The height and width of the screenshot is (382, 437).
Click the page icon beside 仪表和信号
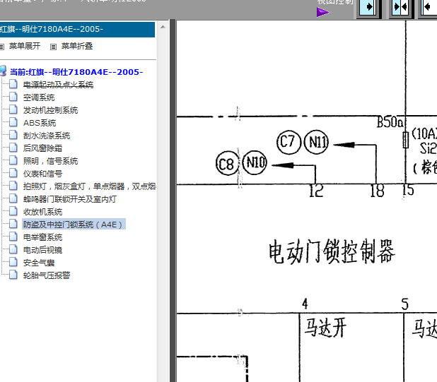tap(13, 173)
